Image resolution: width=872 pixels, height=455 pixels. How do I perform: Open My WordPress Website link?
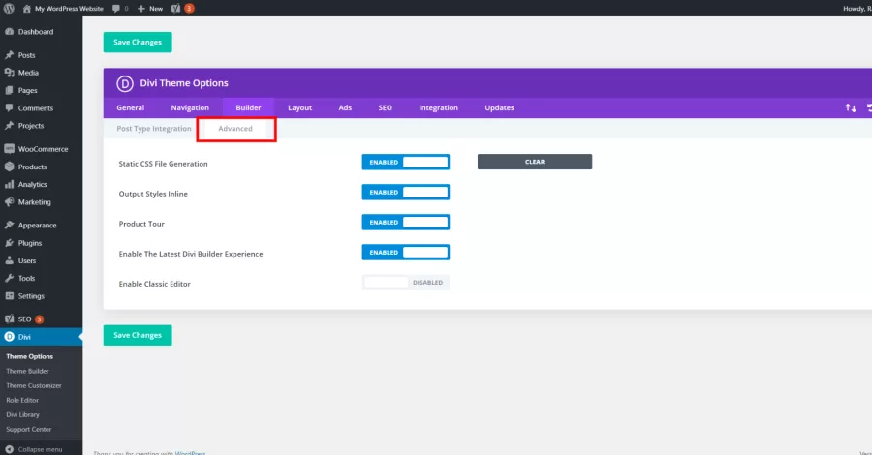click(x=69, y=9)
